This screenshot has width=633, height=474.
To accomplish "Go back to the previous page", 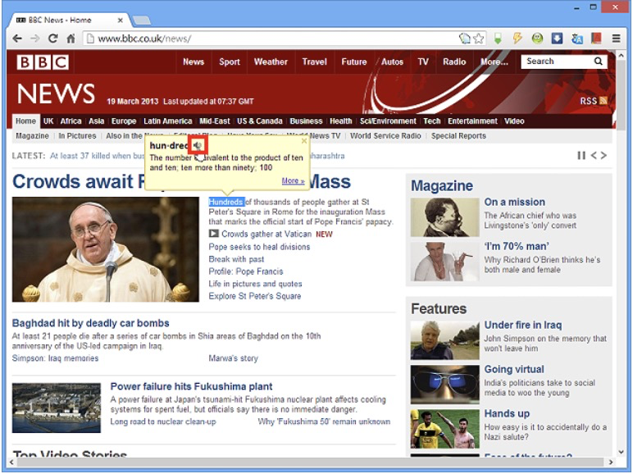I will 17,39.
